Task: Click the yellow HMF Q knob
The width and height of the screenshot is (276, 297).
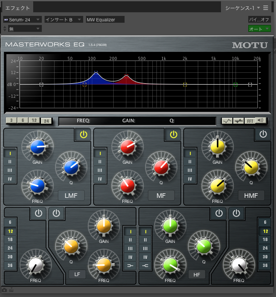Action: click(251, 167)
